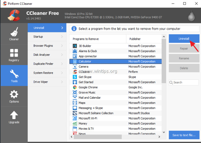This screenshot has height=143, width=201.
Task: Sort by Publisher column header
Action: [144, 39]
